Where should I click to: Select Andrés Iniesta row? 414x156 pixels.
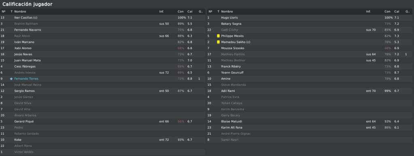tap(103, 73)
